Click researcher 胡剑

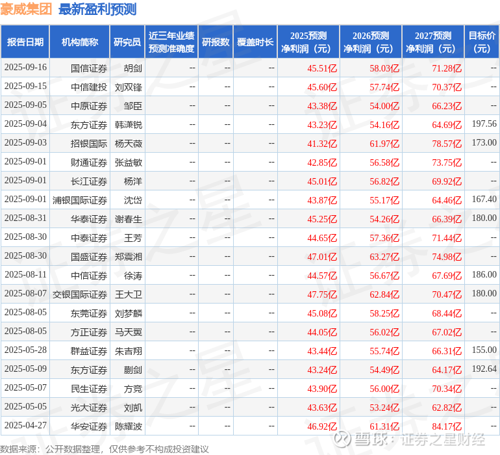click(x=132, y=68)
